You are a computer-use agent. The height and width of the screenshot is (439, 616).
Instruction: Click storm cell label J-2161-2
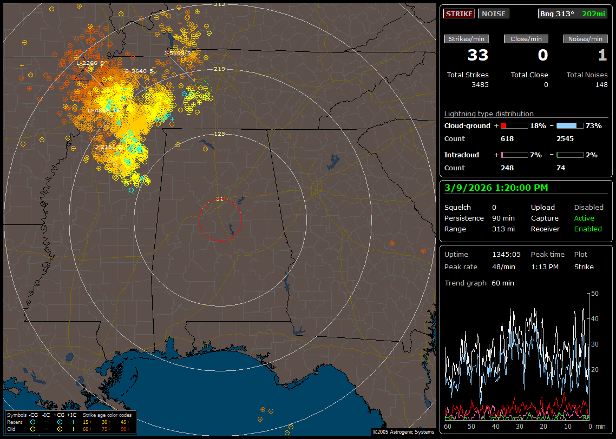(x=108, y=147)
